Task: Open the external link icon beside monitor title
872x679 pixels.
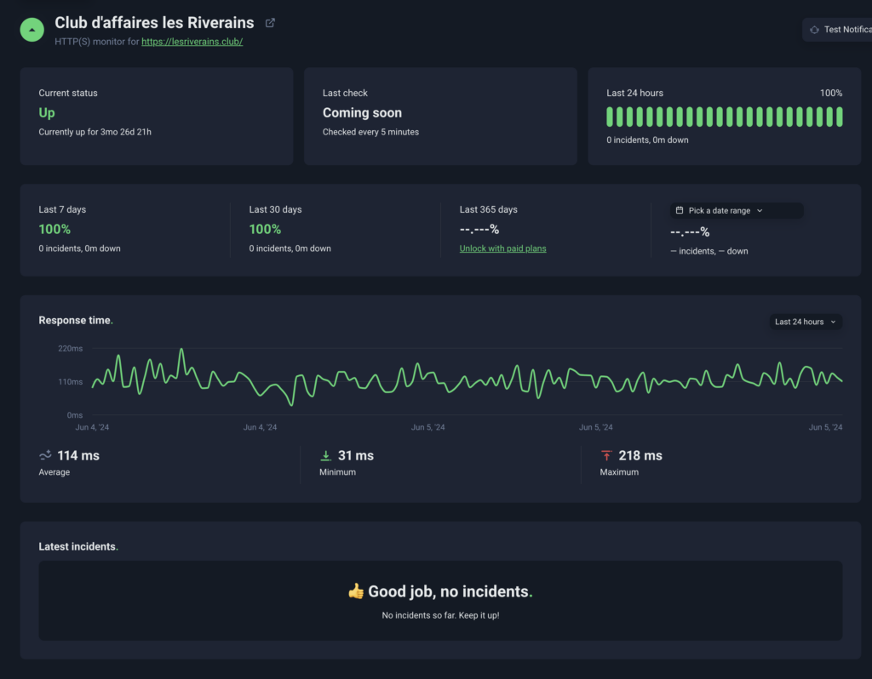Action: (x=271, y=23)
